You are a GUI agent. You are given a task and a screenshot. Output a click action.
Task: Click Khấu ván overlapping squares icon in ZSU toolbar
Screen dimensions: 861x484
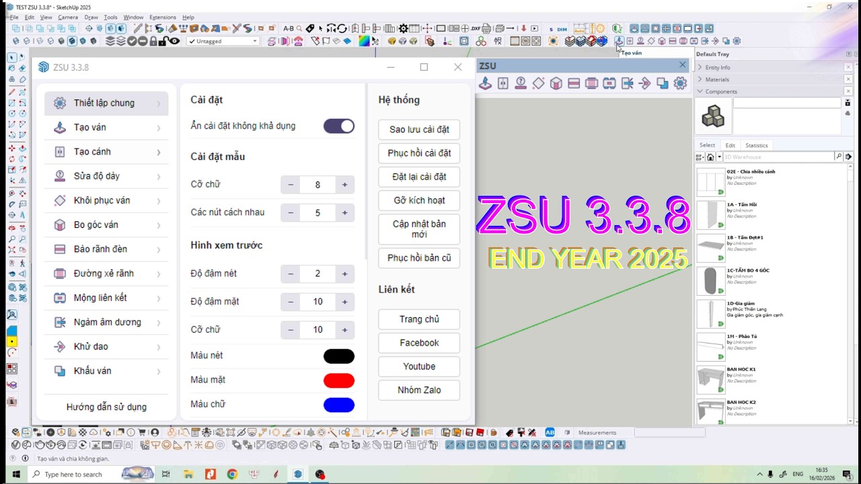pos(663,83)
